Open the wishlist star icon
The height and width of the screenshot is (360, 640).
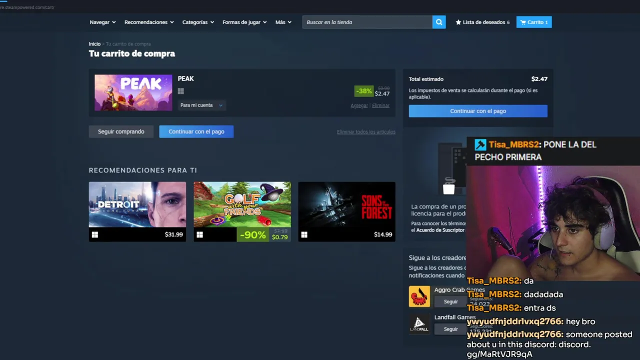(458, 22)
